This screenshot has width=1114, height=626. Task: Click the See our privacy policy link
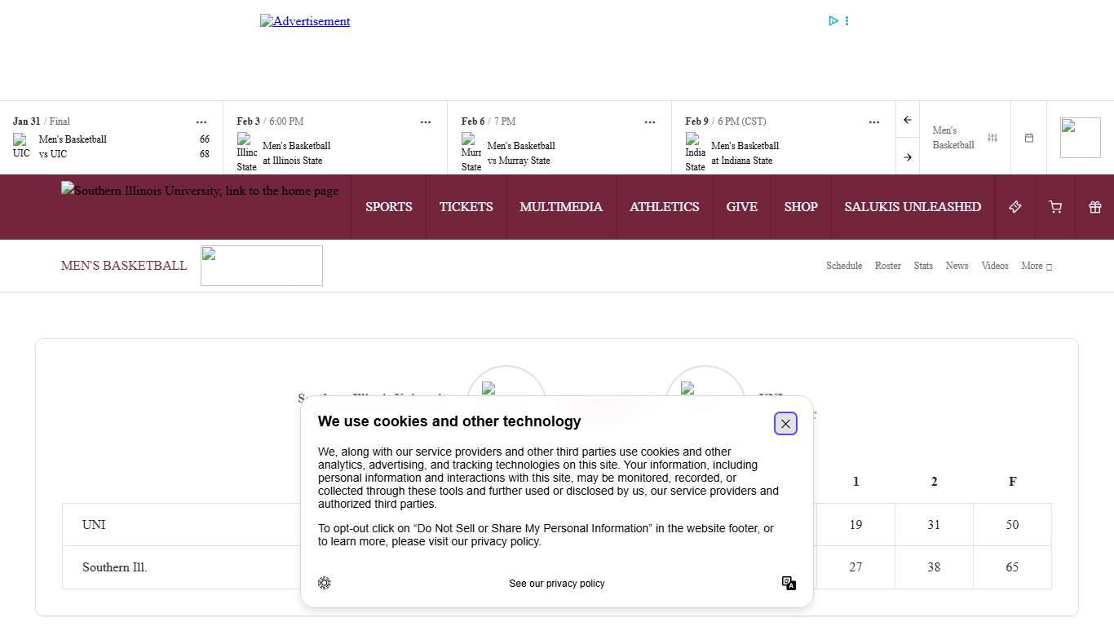tap(557, 584)
